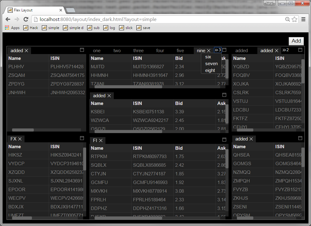Open Apps bookmarks shortcut
The height and width of the screenshot is (226, 311).
[x=12, y=28]
